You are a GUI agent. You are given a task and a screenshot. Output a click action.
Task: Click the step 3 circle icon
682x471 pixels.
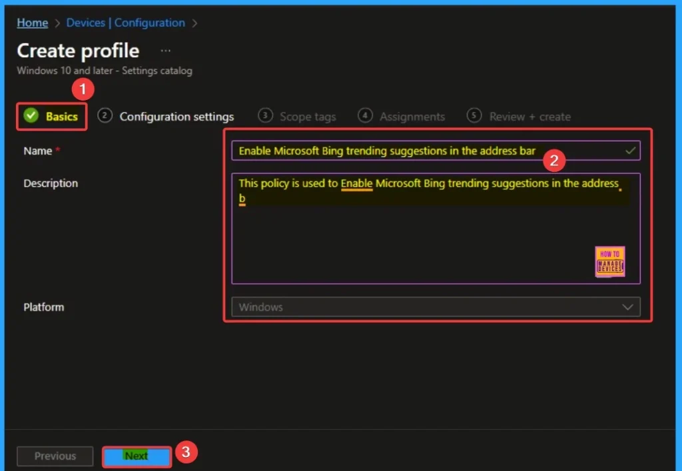[265, 116]
